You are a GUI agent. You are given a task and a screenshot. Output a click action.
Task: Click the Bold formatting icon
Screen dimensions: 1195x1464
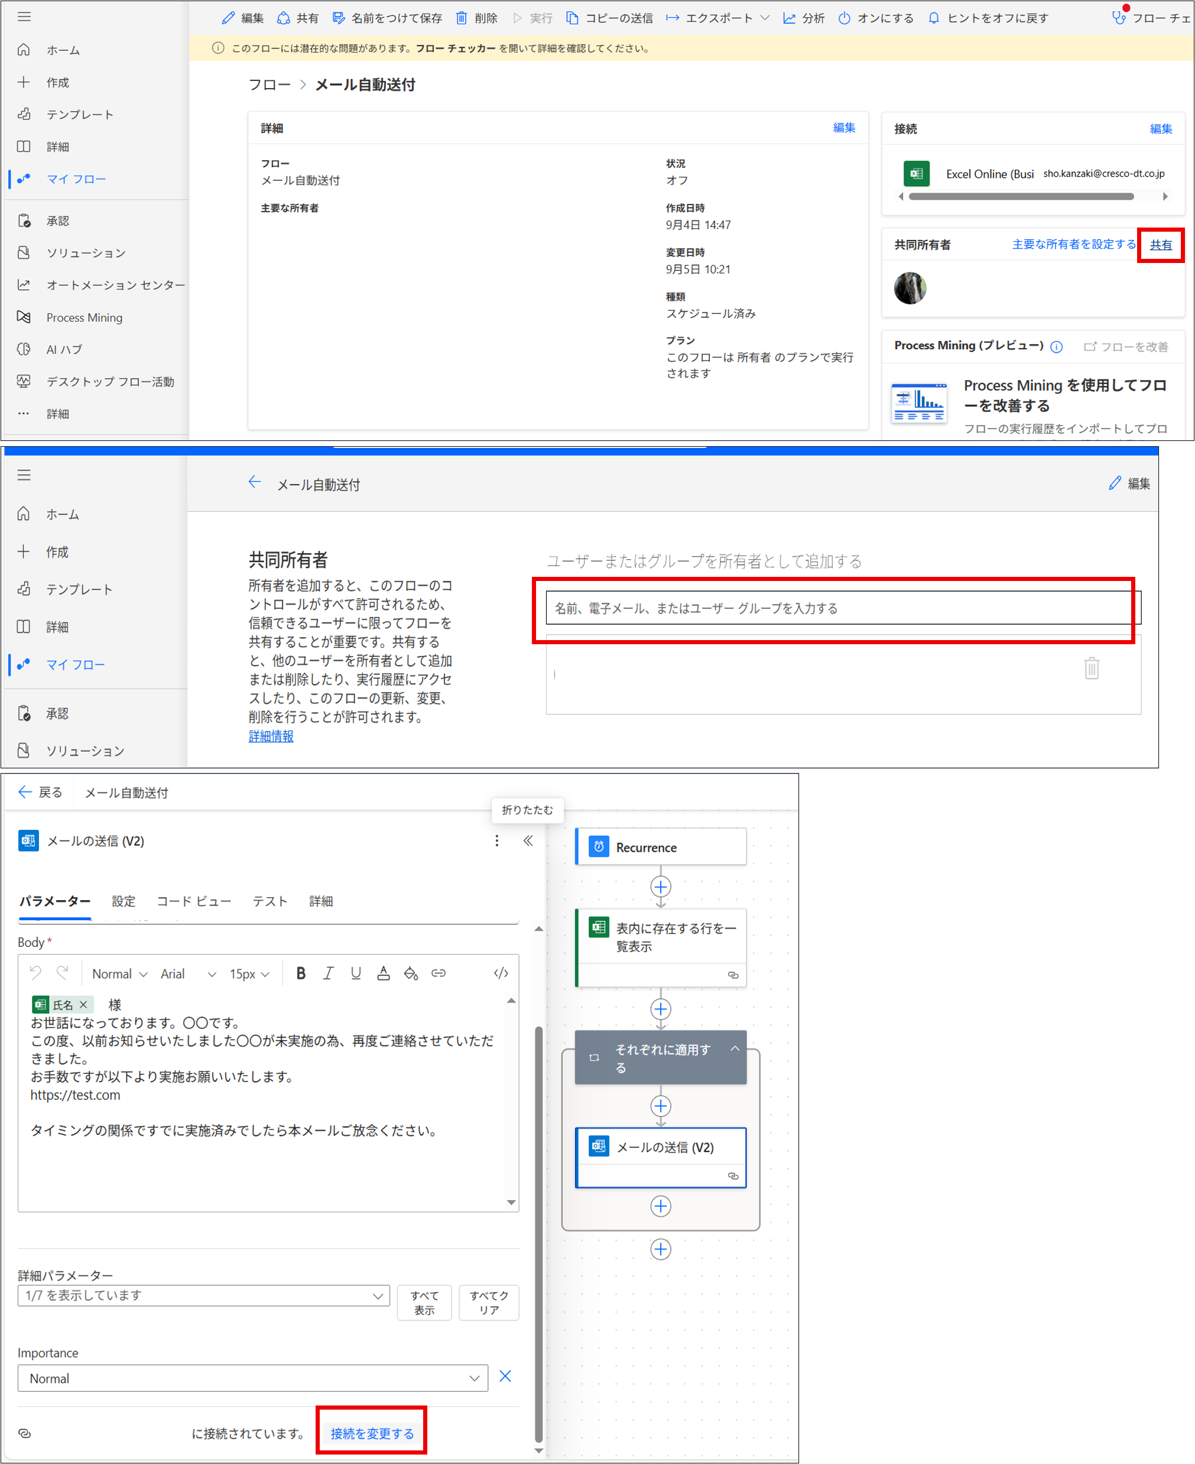point(301,973)
